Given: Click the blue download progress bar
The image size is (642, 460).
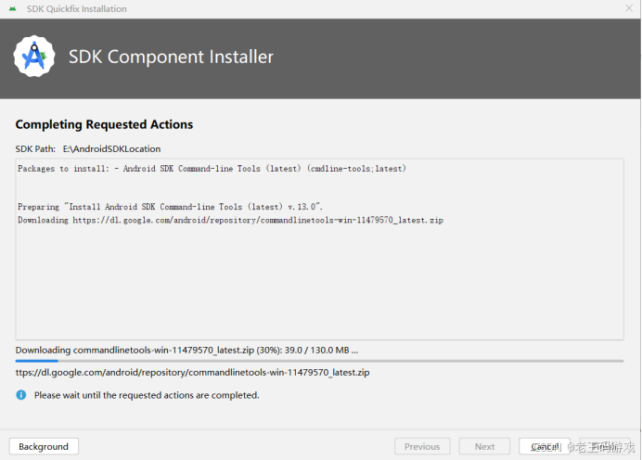Looking at the screenshot, I should (x=319, y=361).
